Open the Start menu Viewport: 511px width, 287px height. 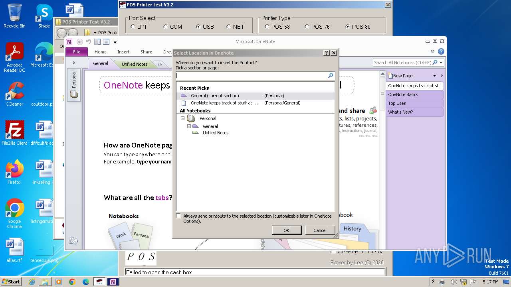[x=11, y=281]
